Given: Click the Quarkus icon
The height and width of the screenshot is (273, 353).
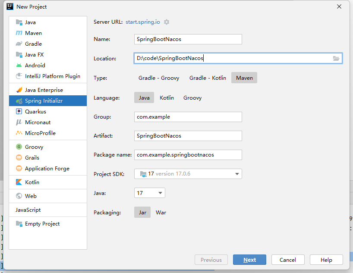Looking at the screenshot, I should 19,112.
